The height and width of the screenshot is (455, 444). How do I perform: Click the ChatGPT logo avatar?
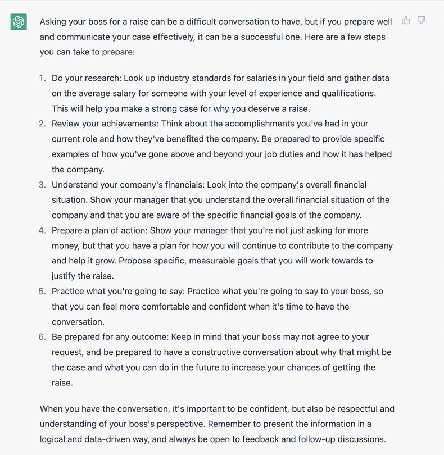[19, 22]
